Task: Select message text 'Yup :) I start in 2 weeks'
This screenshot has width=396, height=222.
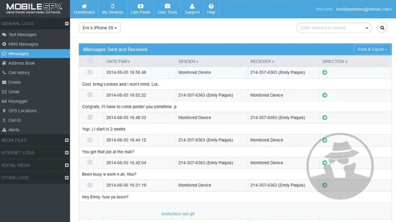Action: click(x=104, y=129)
